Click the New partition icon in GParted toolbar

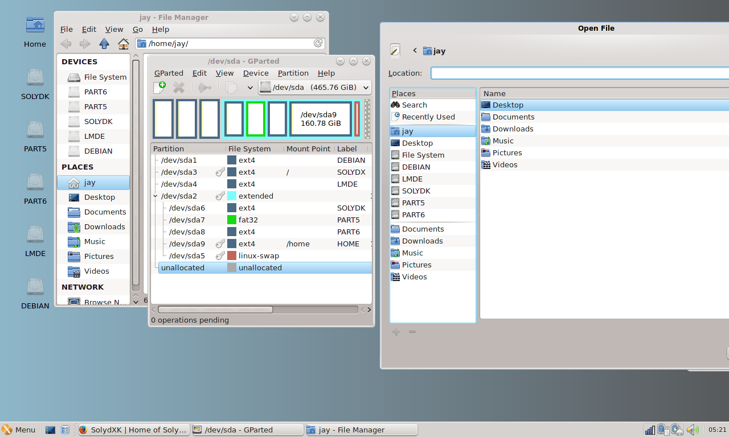coord(159,88)
